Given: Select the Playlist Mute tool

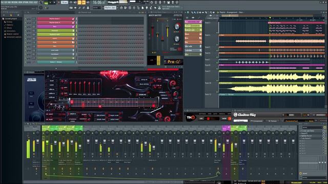Looking at the screenshot, I should (x=200, y=12).
